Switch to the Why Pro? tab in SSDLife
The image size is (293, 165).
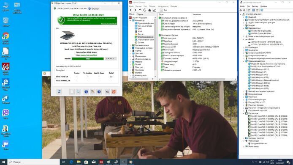pos(94,8)
